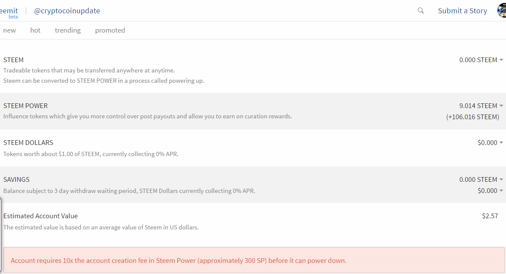Click the search magnifier icon

pyautogui.click(x=421, y=11)
